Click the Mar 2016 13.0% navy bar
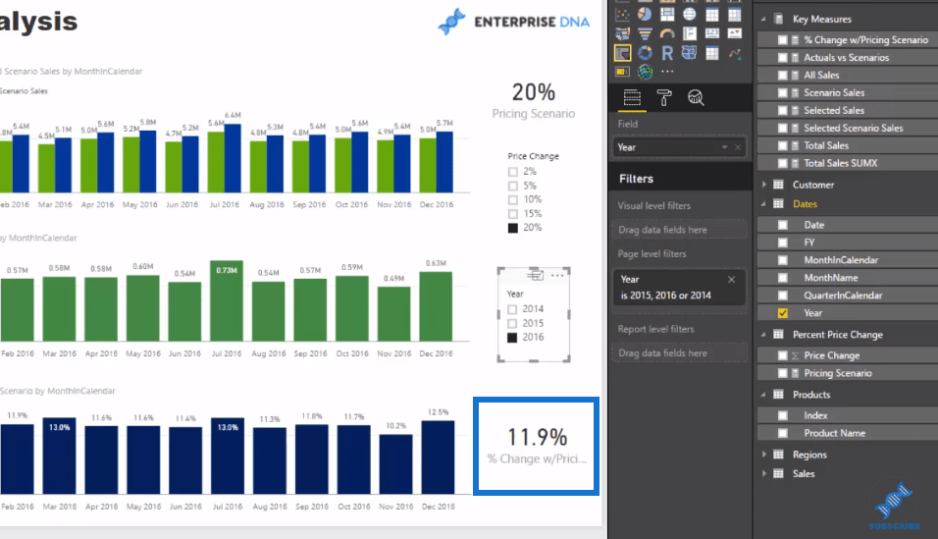This screenshot has width=938, height=539. coord(59,456)
